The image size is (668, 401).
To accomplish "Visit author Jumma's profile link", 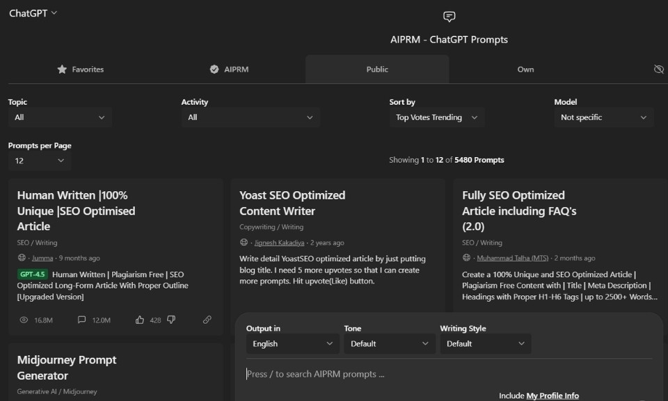I will (x=42, y=258).
